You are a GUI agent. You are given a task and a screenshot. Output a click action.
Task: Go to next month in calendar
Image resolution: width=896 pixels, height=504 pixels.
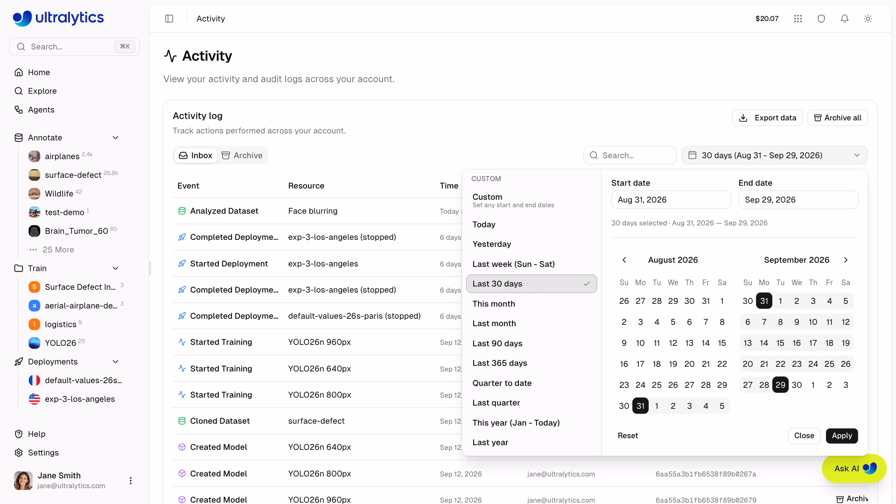[846, 260]
